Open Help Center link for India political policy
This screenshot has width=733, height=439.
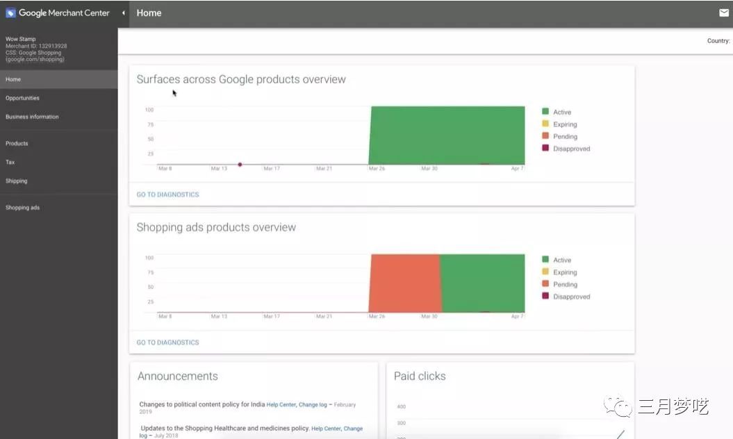click(x=281, y=404)
